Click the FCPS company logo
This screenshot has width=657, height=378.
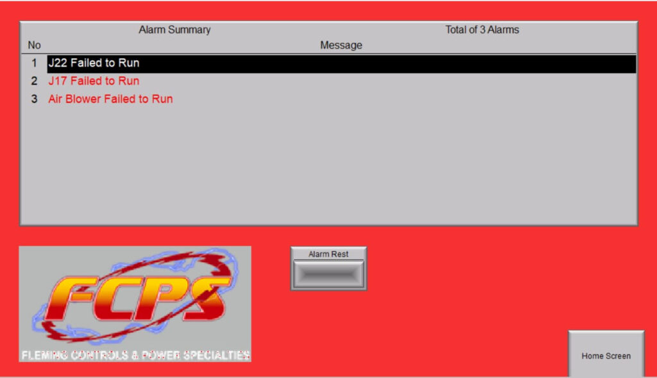pos(135,304)
